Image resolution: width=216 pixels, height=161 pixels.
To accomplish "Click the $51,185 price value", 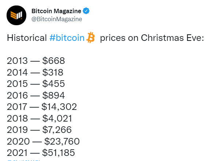I will [x=58, y=153].
